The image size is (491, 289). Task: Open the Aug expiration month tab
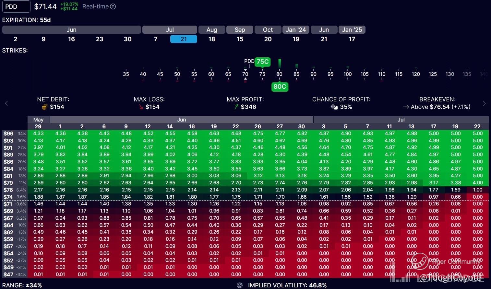[x=212, y=30]
